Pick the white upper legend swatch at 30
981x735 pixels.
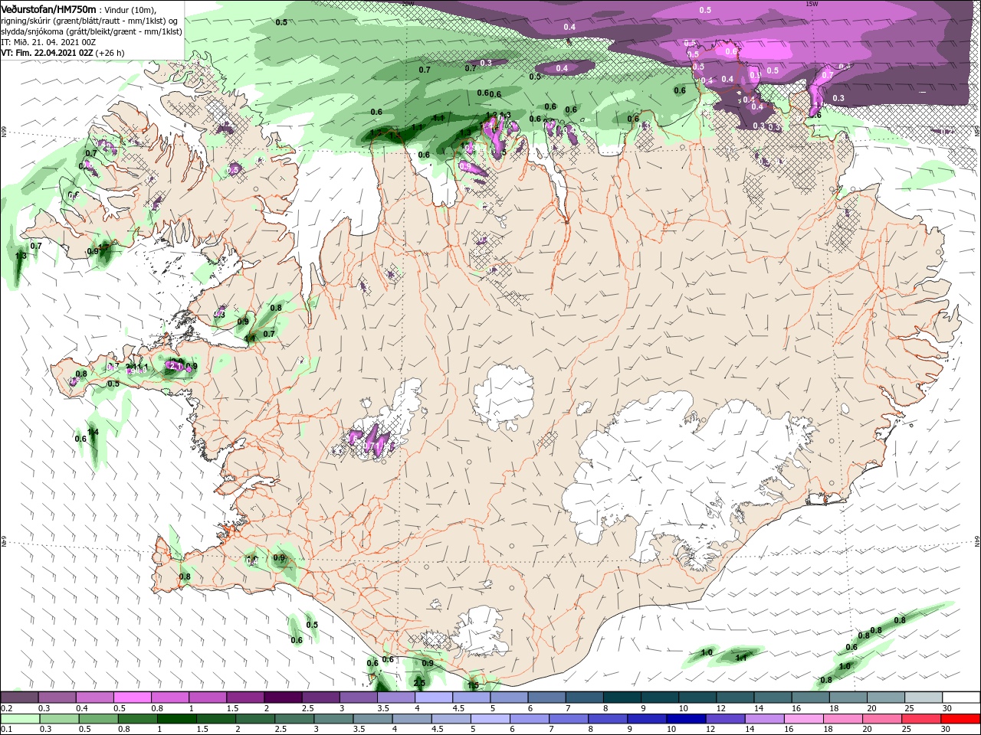[961, 697]
